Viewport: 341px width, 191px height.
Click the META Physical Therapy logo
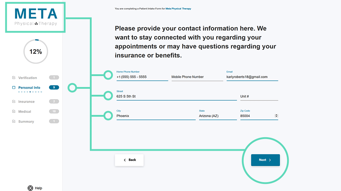click(x=36, y=17)
